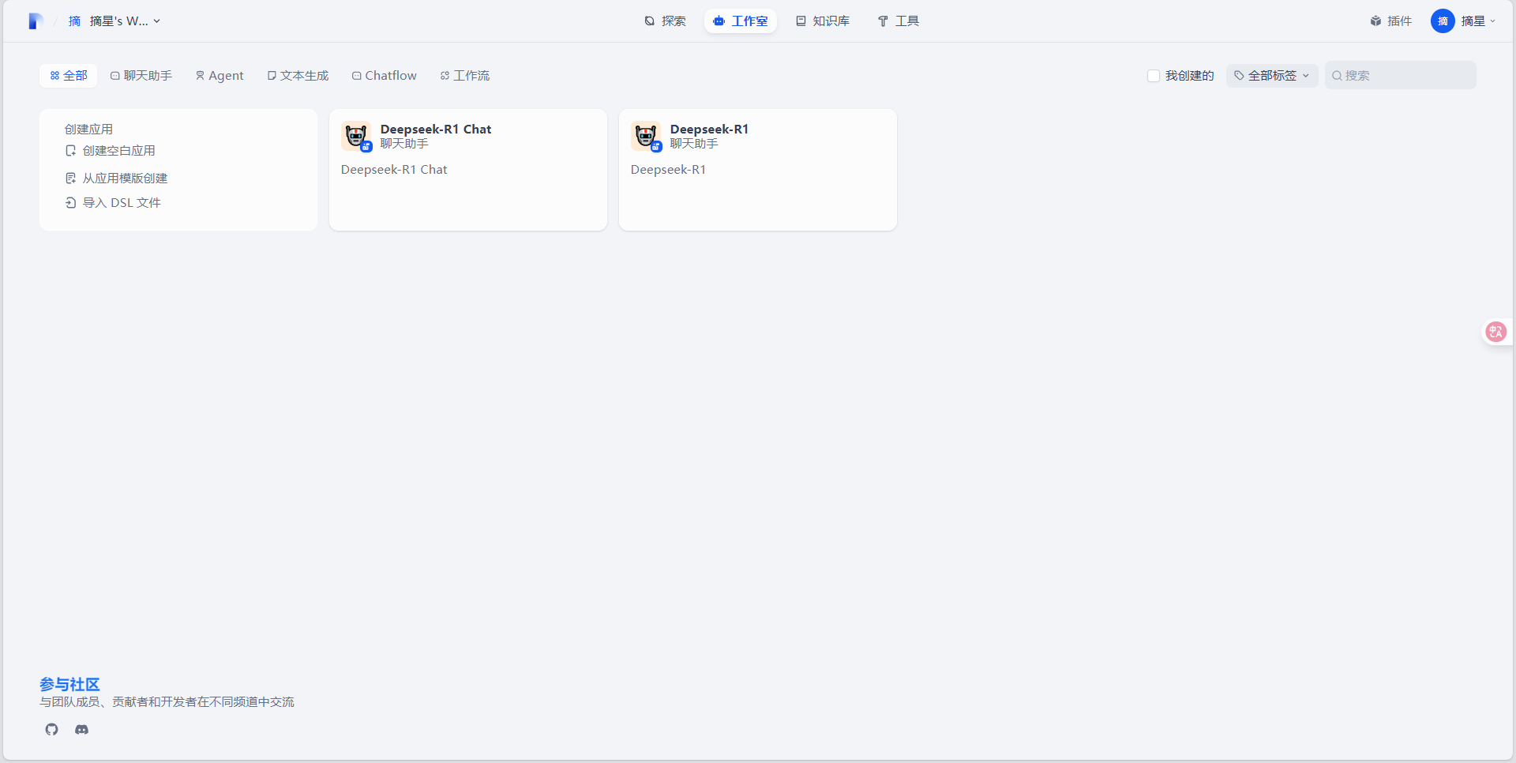Click the 从应用模版创建 template icon
This screenshot has width=1516, height=763.
pyautogui.click(x=70, y=179)
